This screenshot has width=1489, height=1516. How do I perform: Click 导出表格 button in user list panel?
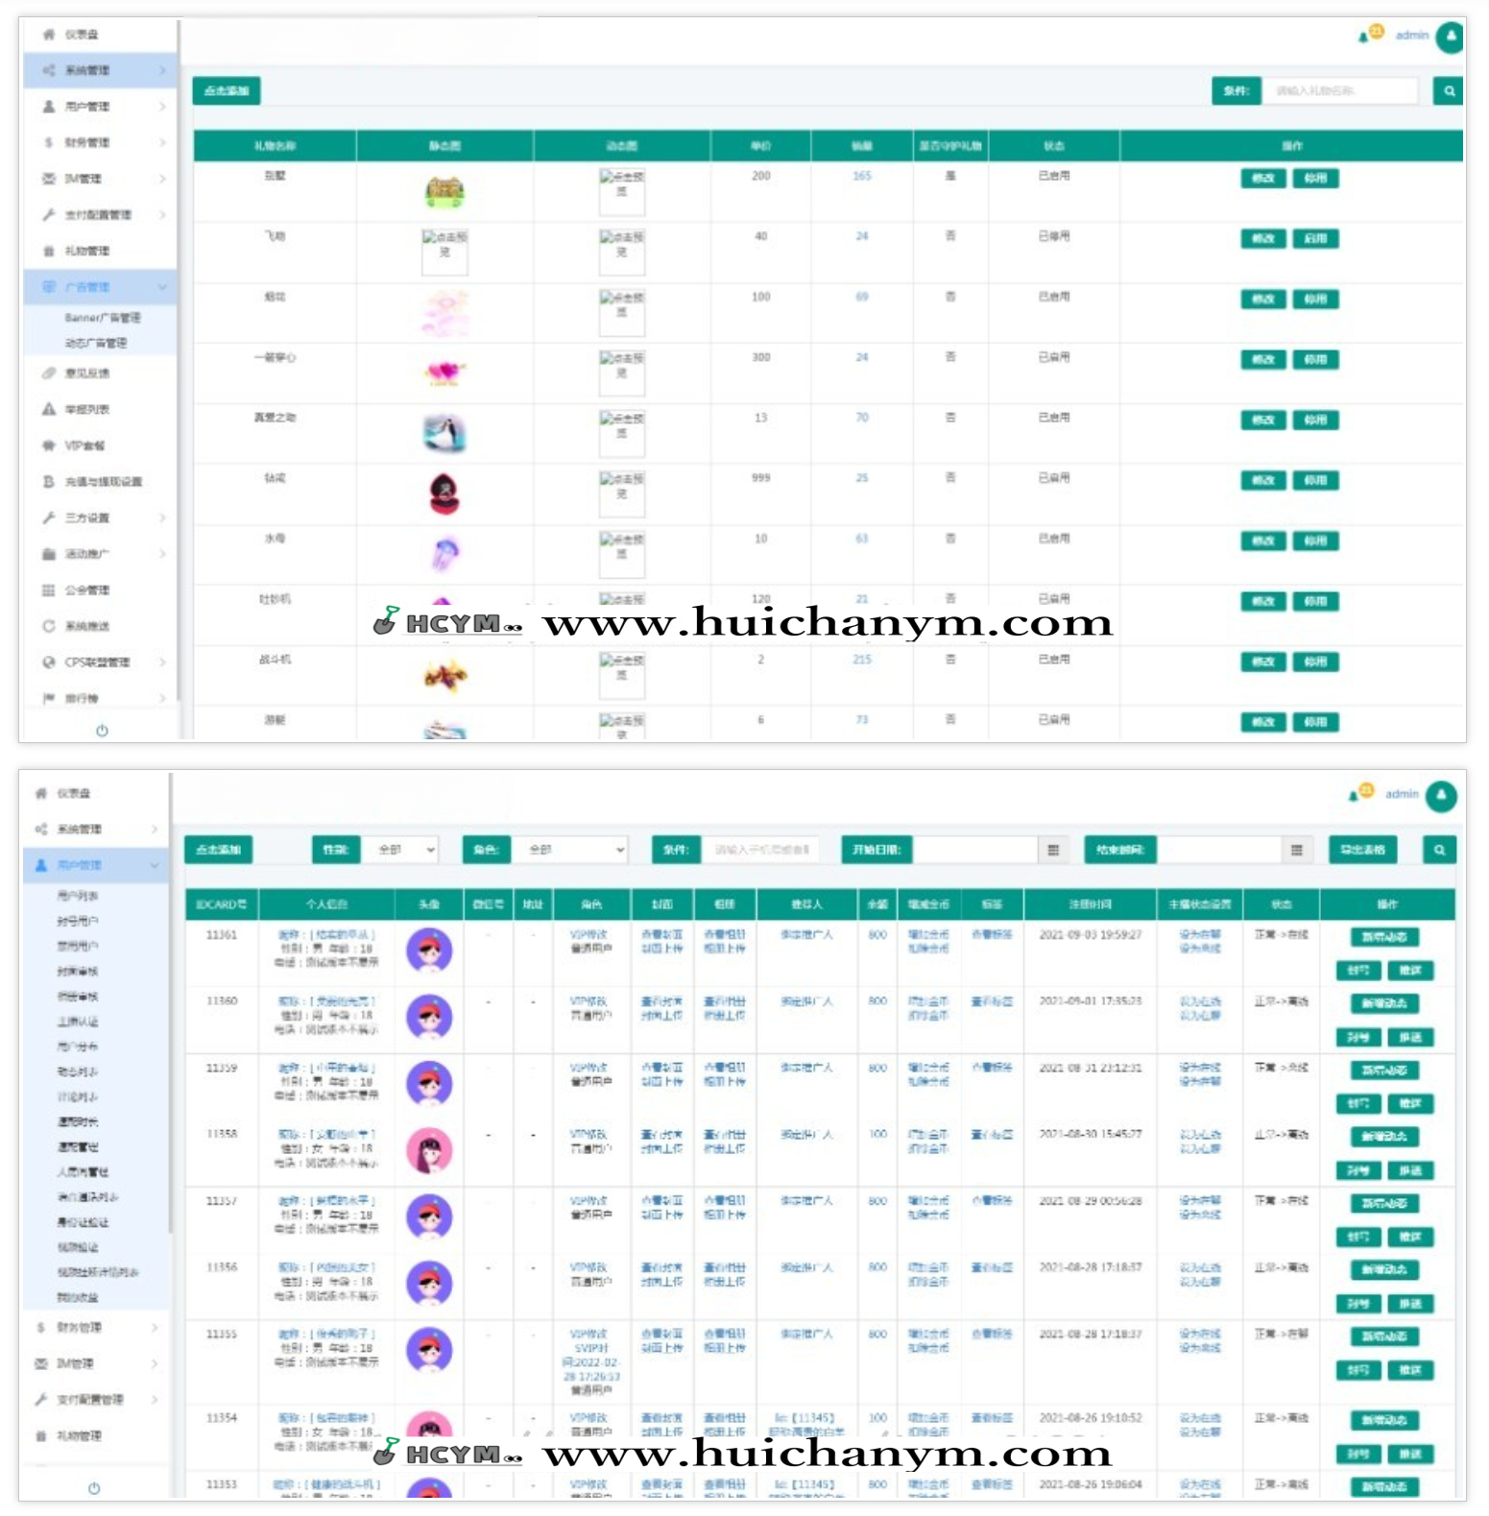[1363, 850]
